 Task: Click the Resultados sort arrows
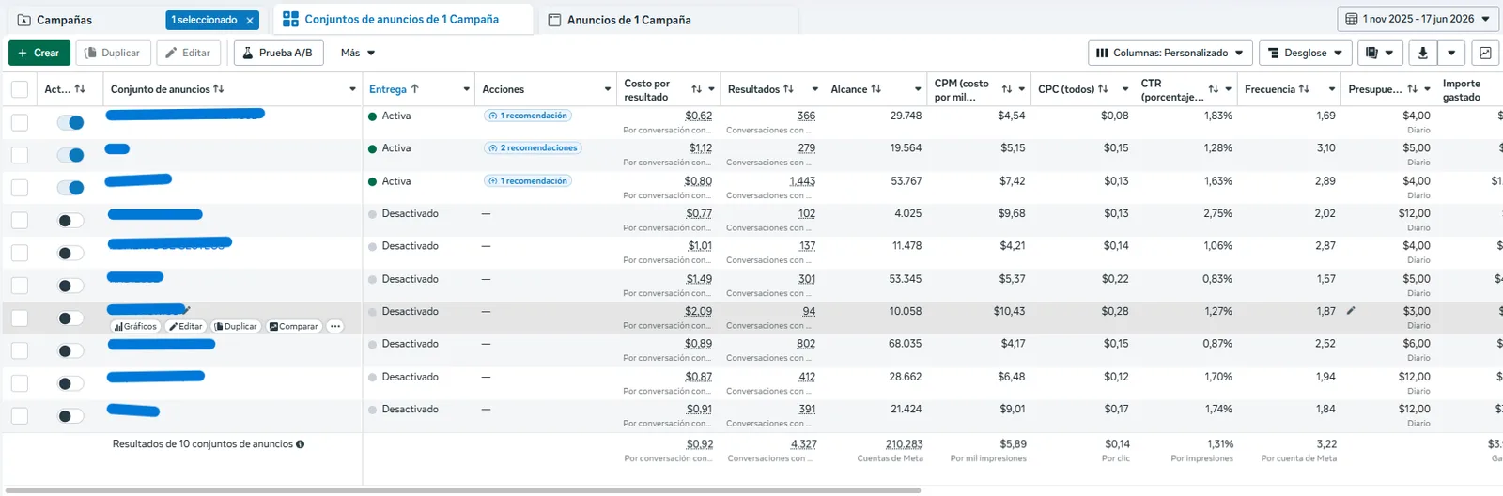[x=788, y=89]
